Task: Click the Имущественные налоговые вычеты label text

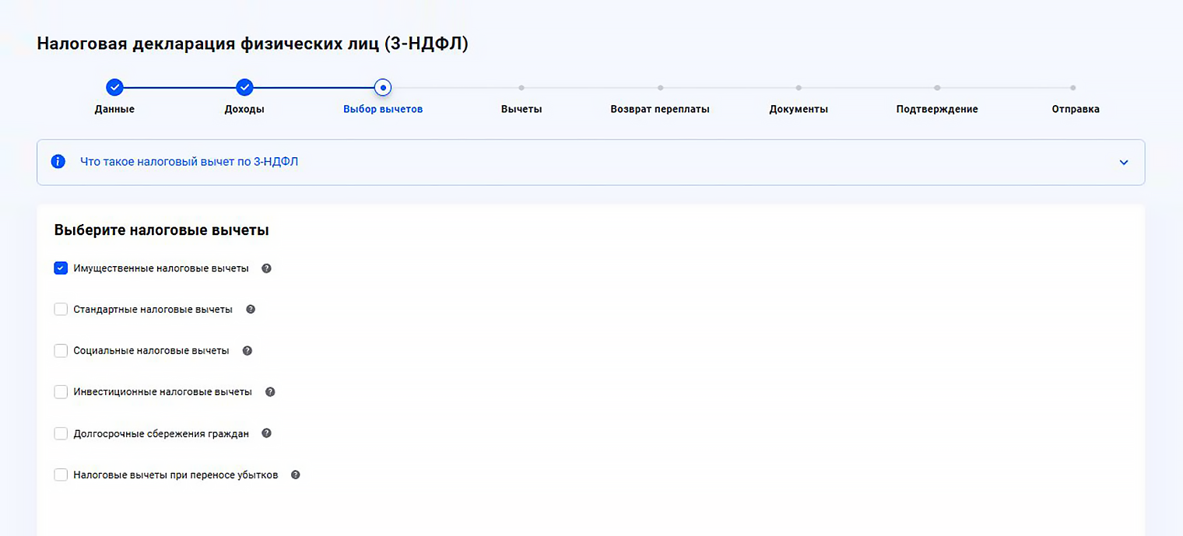Action: pyautogui.click(x=161, y=268)
